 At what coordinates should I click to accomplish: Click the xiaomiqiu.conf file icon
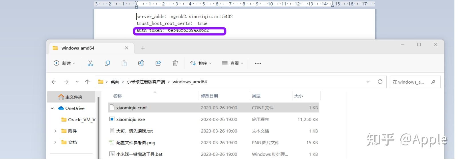tap(112, 108)
